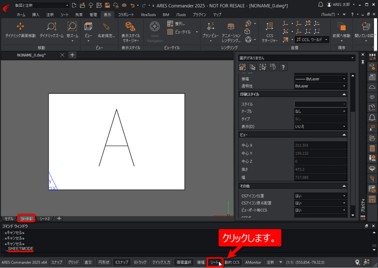Click the help question mark icon in Properties panel
This screenshot has height=268, width=378.
[283, 67]
